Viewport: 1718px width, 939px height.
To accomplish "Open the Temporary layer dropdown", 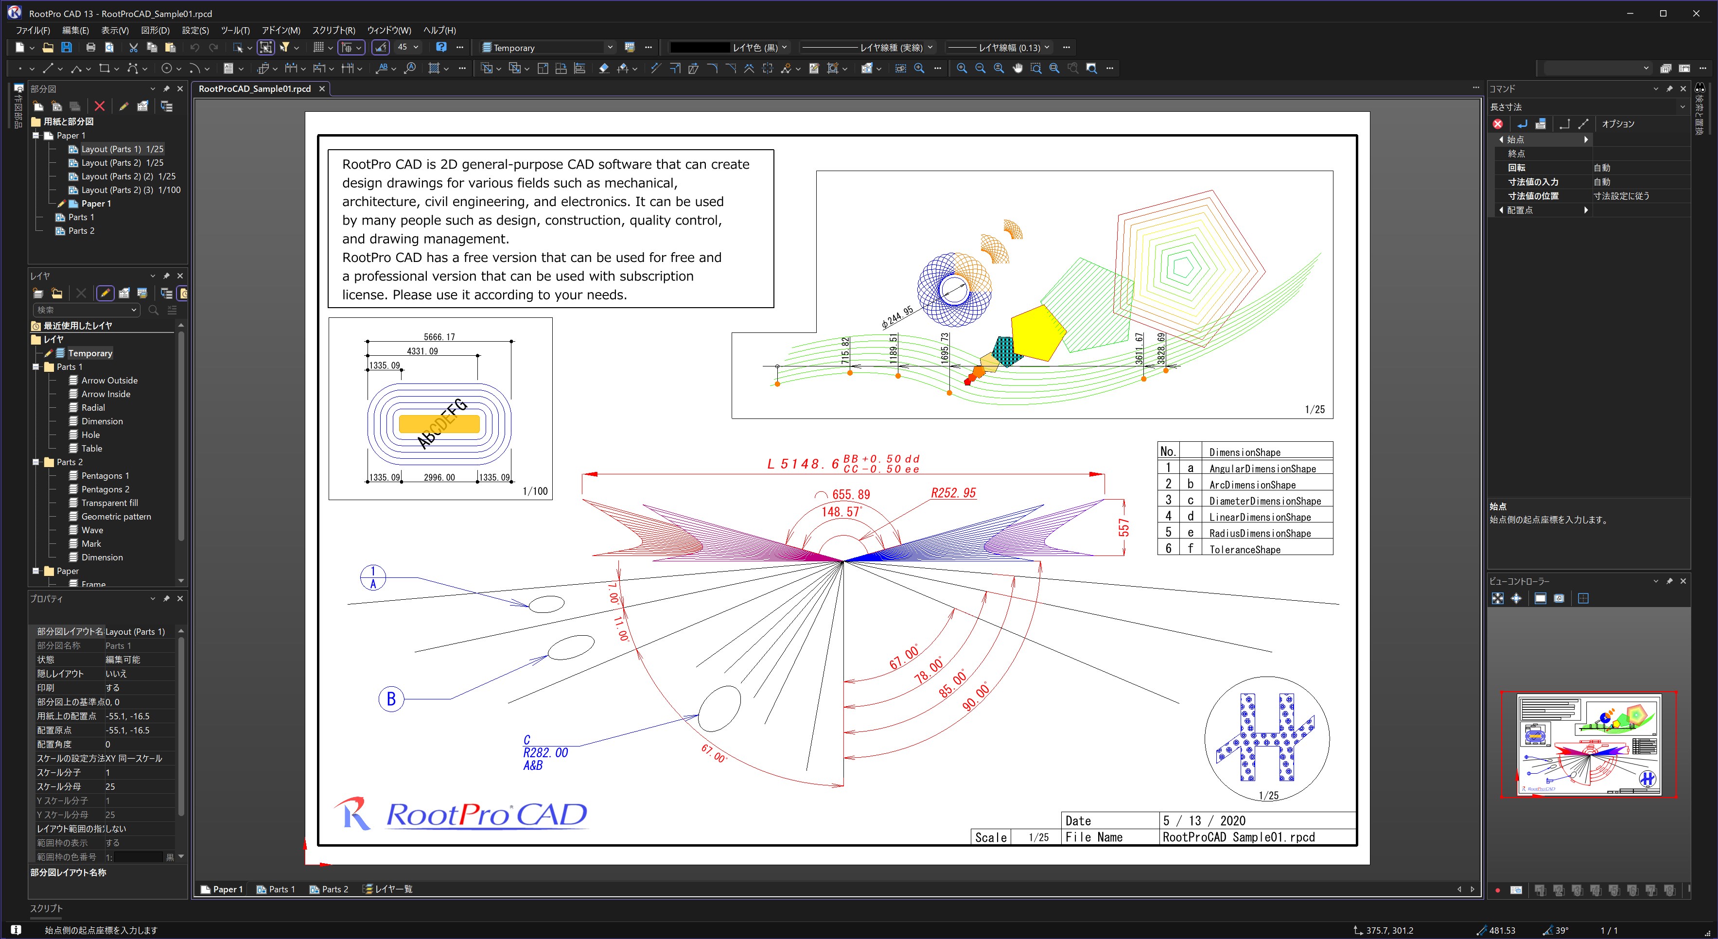I will pyautogui.click(x=610, y=47).
